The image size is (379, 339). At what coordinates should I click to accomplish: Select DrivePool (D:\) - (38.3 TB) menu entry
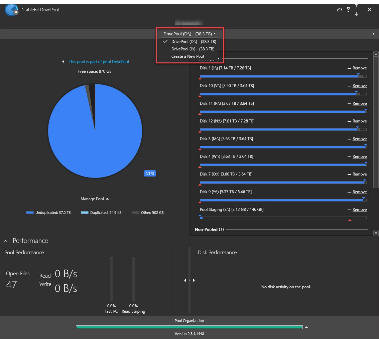[x=190, y=41]
